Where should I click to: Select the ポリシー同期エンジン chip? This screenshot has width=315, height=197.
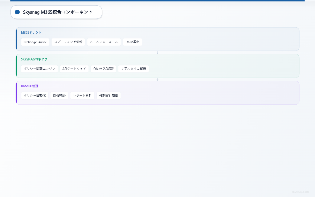pos(39,69)
